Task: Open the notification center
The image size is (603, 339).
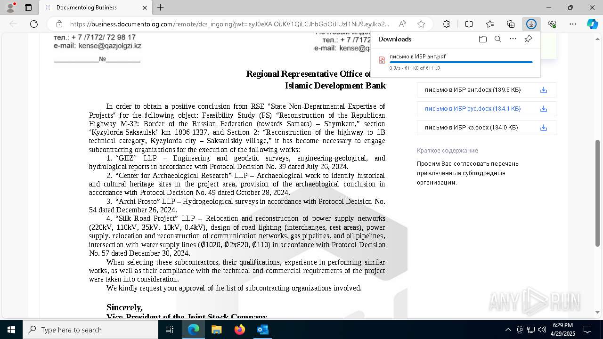Action: pyautogui.click(x=587, y=330)
